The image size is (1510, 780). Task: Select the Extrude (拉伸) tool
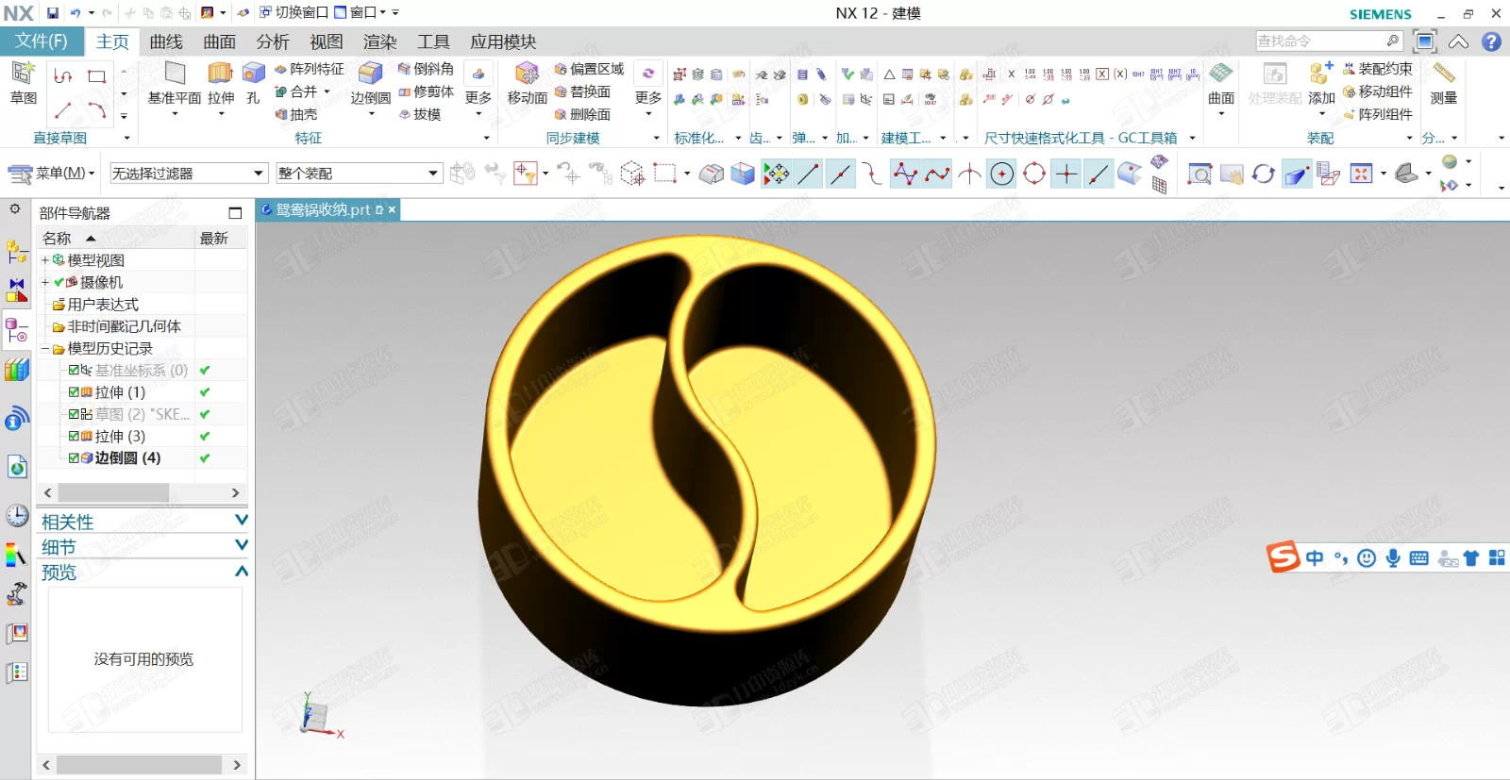(x=221, y=82)
